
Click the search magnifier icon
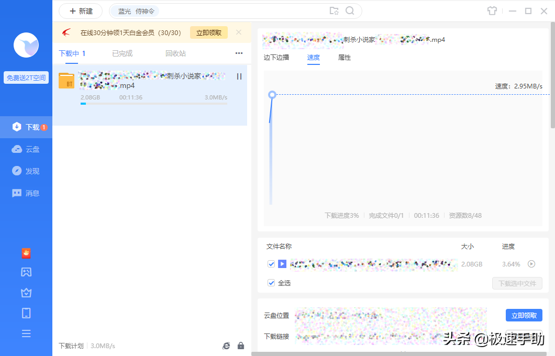point(350,10)
